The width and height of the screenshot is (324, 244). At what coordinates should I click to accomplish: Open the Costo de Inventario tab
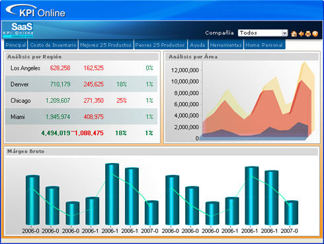pos(53,45)
